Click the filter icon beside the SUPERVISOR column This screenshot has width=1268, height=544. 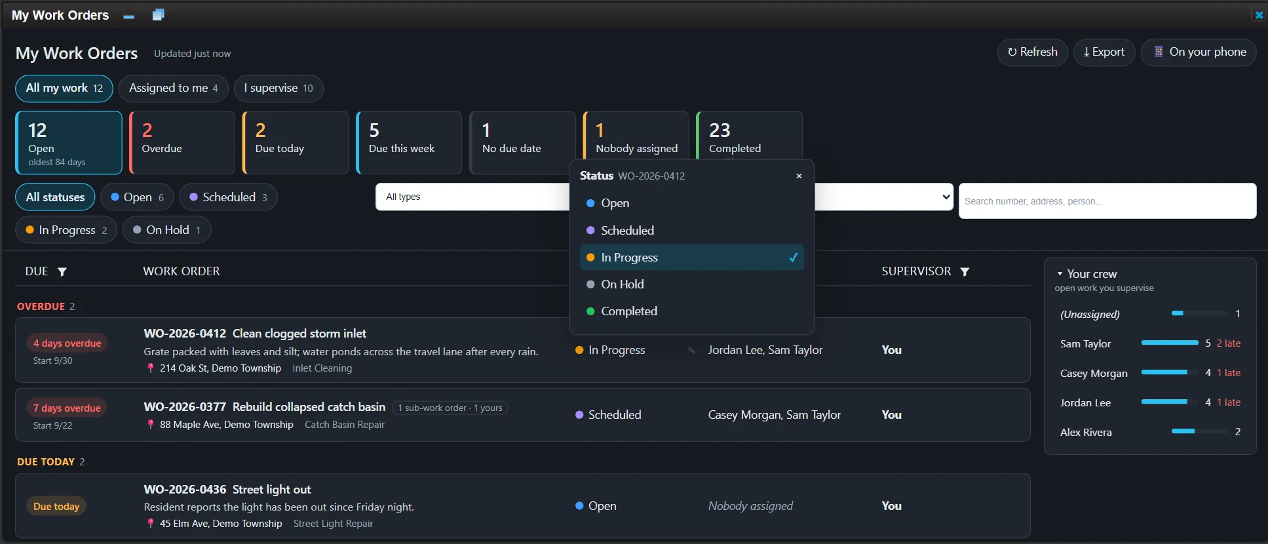coord(965,271)
